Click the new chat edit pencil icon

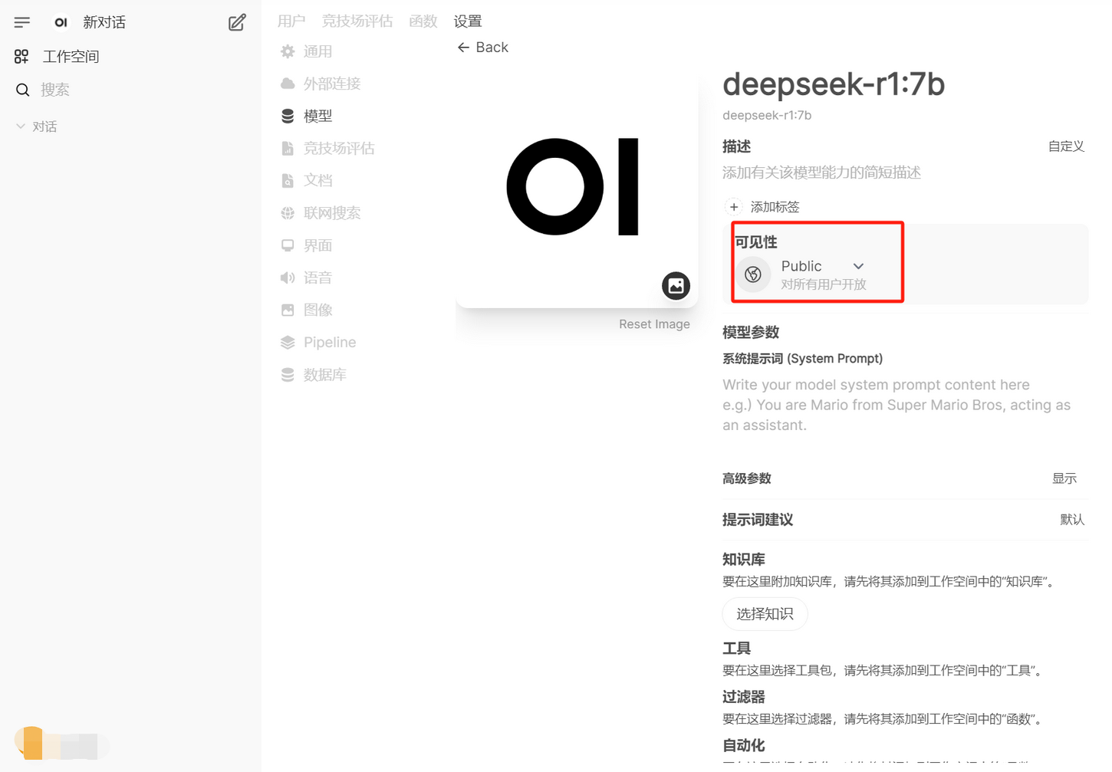pos(237,22)
